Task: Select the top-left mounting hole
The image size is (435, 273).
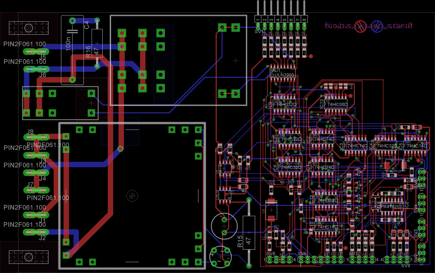Action: [29, 28]
